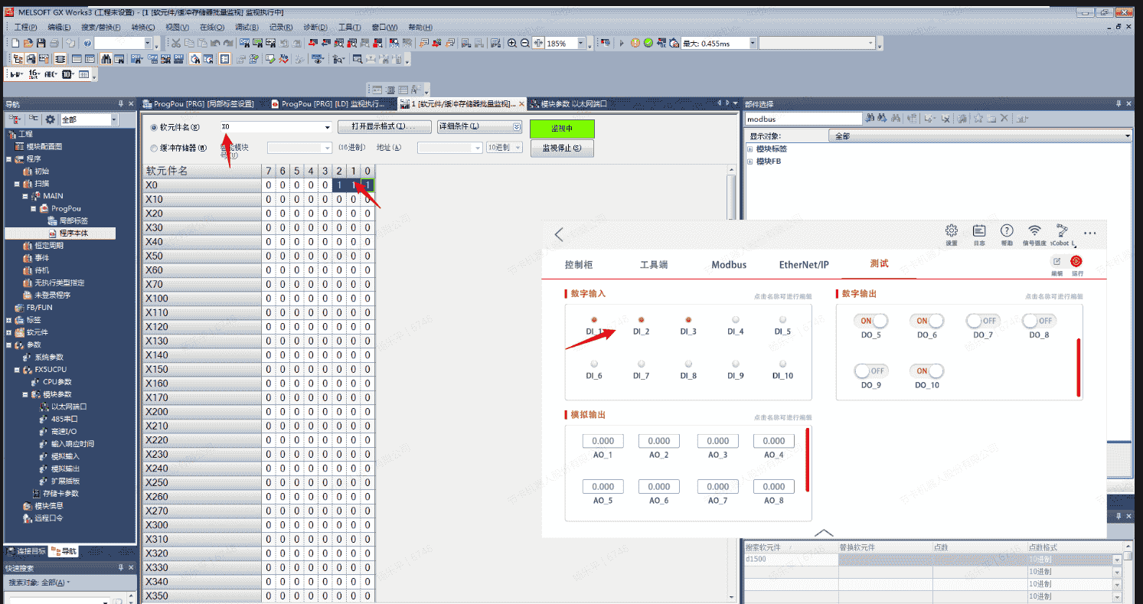Open the 在线(O) menu
The height and width of the screenshot is (604, 1143).
tap(214, 28)
